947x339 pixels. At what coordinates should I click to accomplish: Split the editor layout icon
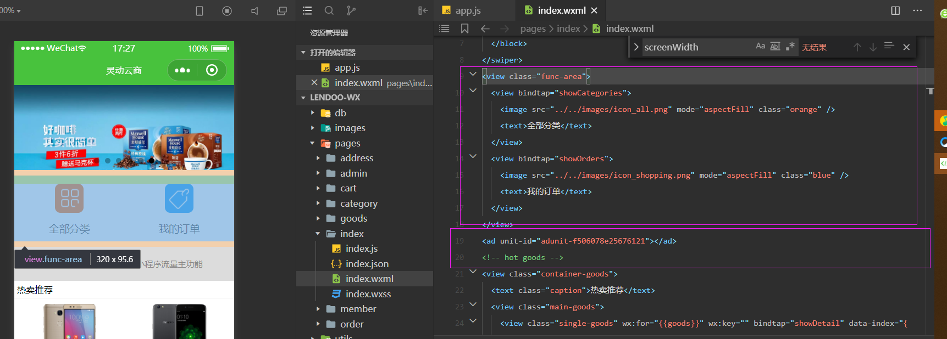(895, 10)
